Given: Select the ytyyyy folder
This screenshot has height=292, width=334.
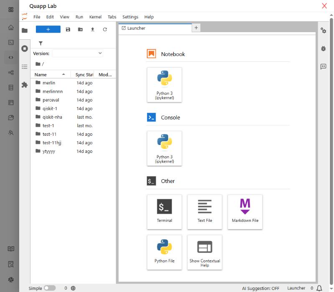Looking at the screenshot, I should coord(73,151).
